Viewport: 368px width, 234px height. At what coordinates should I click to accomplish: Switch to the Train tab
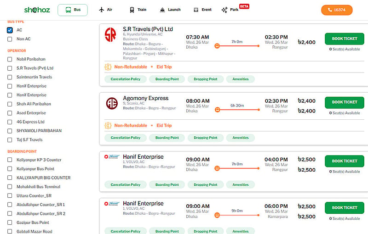pos(138,10)
